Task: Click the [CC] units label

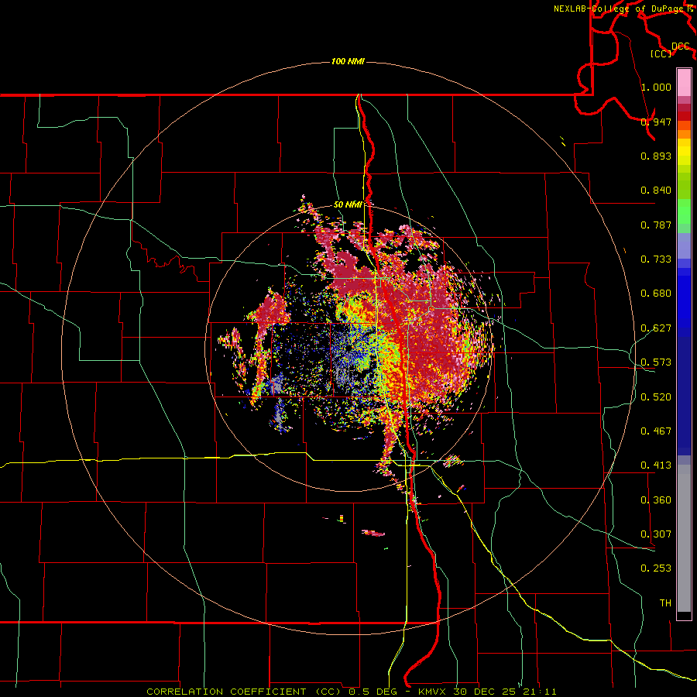Action: coord(661,53)
